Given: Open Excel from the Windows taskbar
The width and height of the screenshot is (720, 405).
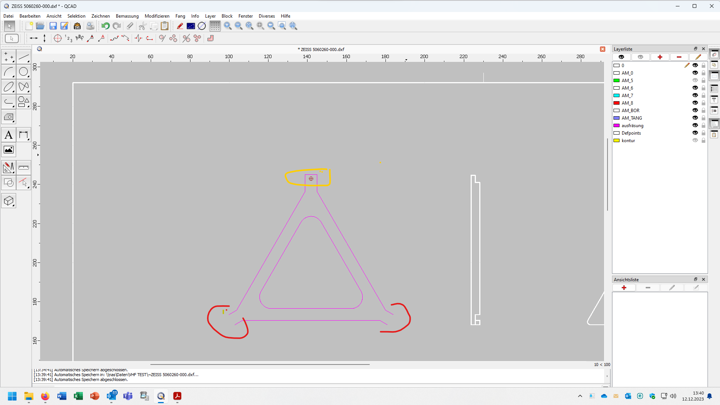Looking at the screenshot, I should pyautogui.click(x=78, y=396).
